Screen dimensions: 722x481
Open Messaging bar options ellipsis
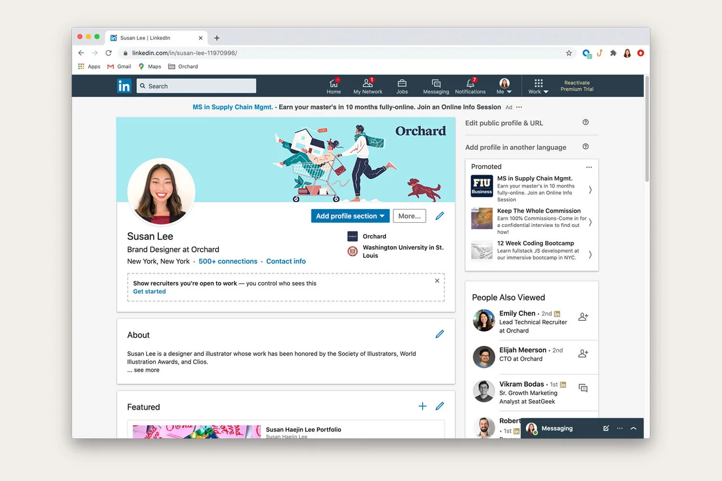click(620, 428)
